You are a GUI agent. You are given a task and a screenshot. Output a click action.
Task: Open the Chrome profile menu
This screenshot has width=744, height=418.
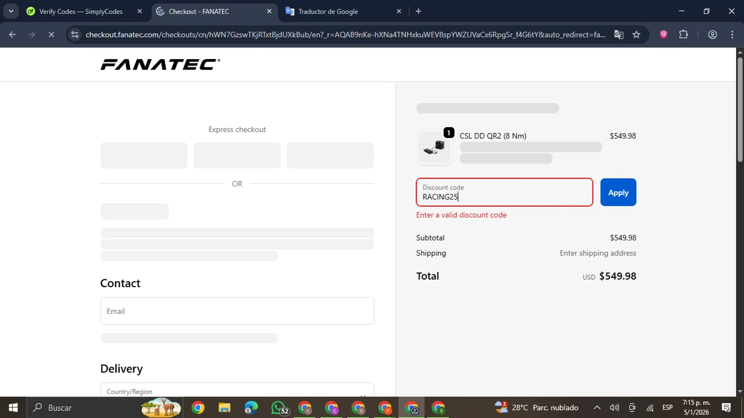(x=713, y=35)
